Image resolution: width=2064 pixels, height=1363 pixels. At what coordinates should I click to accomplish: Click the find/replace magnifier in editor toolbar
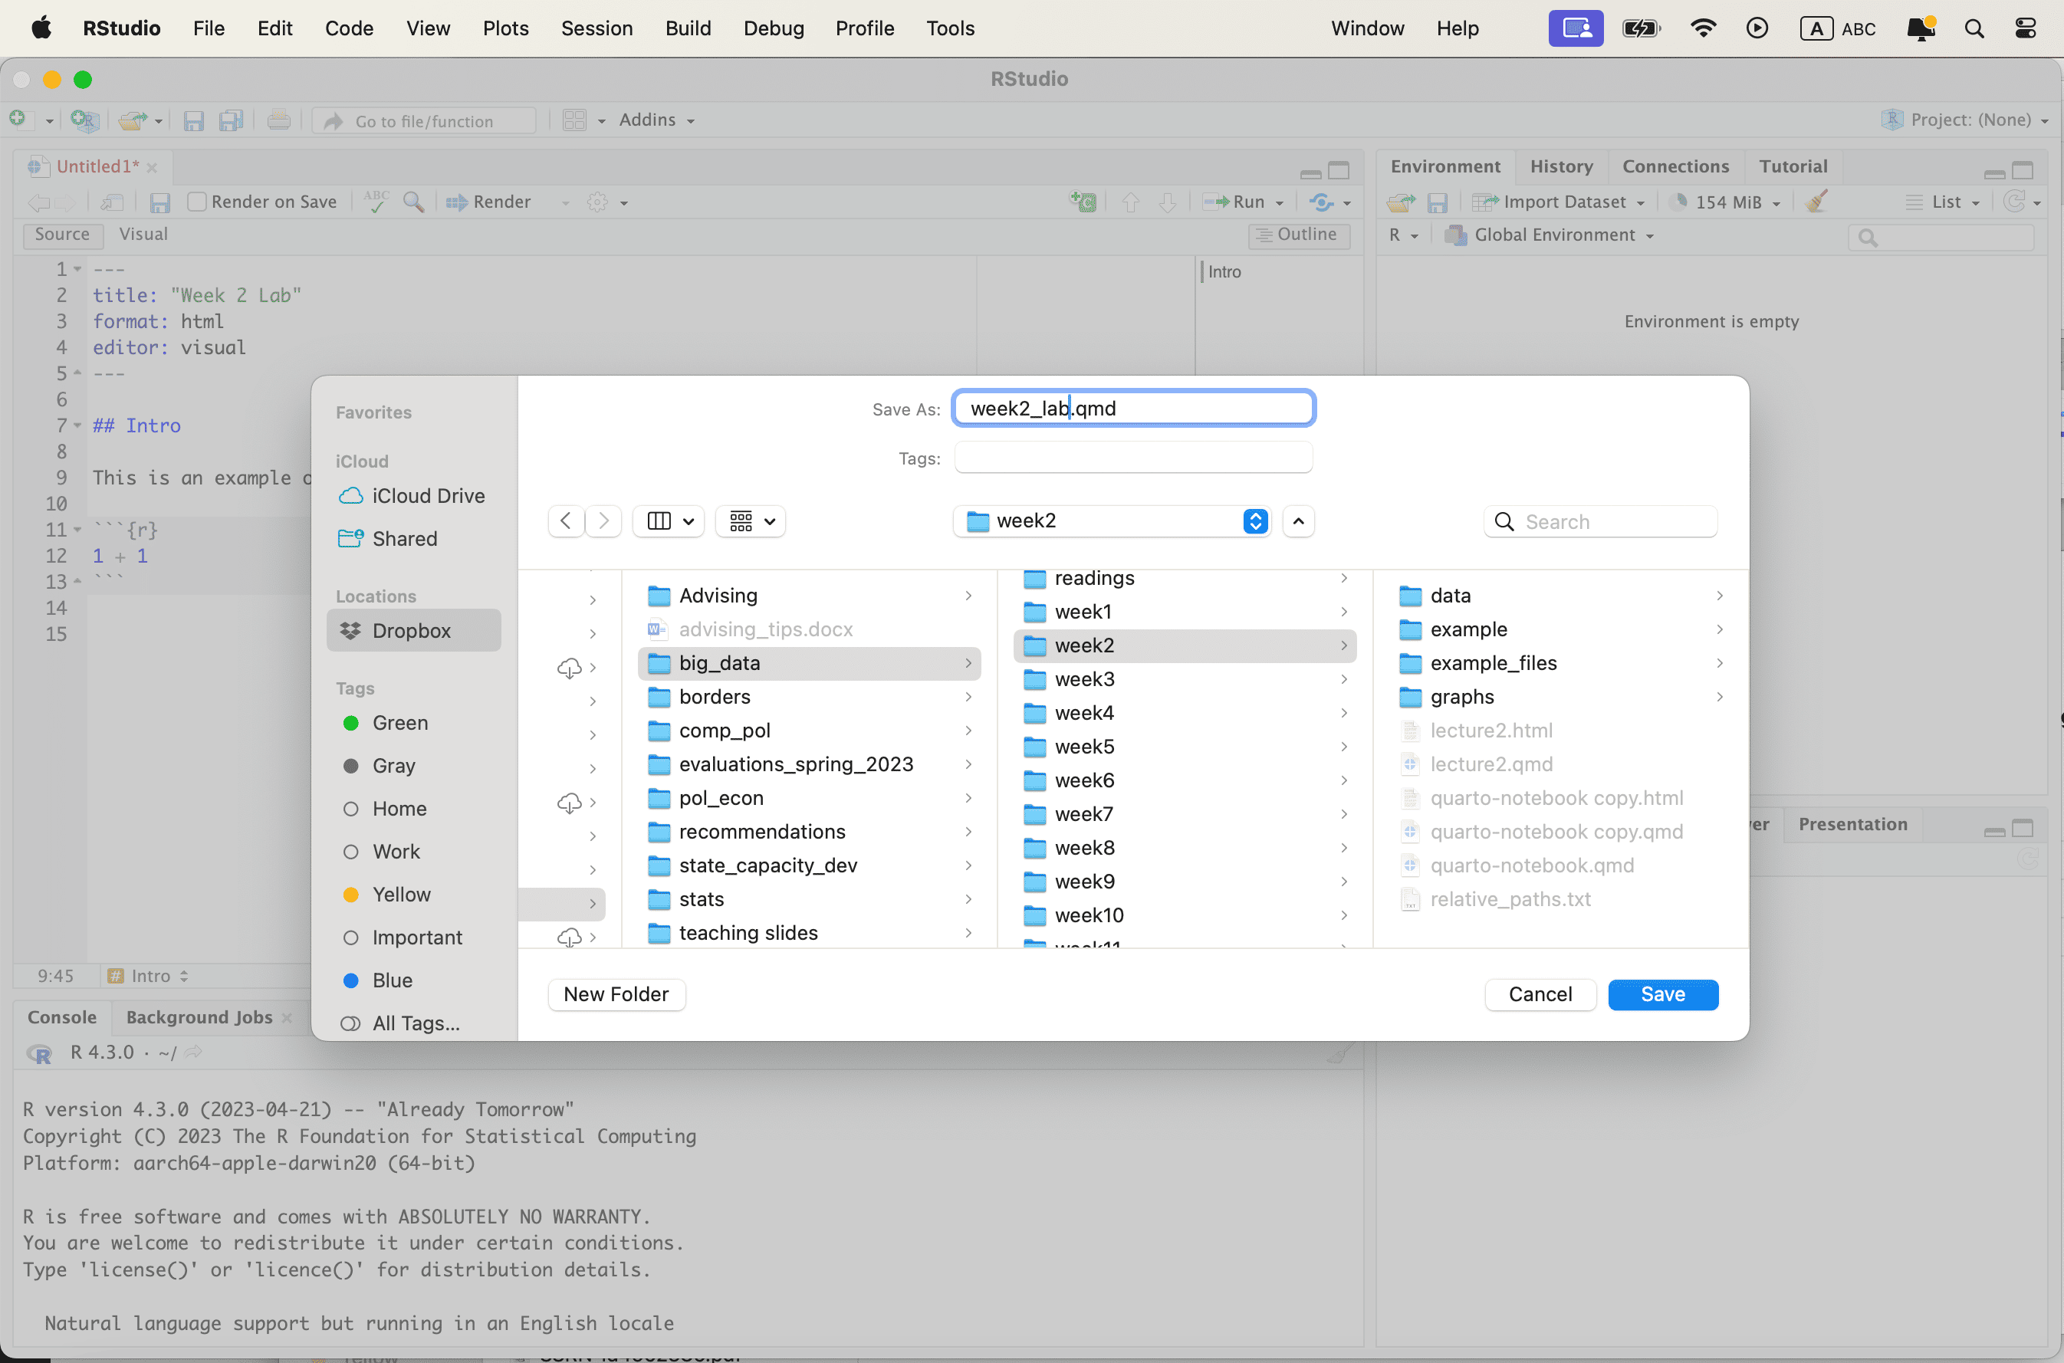413,202
